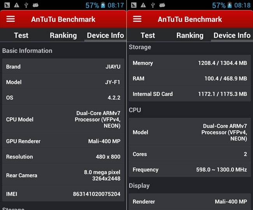
Task: Select the RAM storage row
Action: click(190, 78)
